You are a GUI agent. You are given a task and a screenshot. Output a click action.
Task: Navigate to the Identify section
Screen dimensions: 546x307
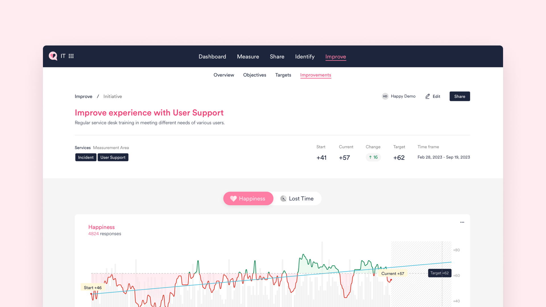[x=305, y=57]
